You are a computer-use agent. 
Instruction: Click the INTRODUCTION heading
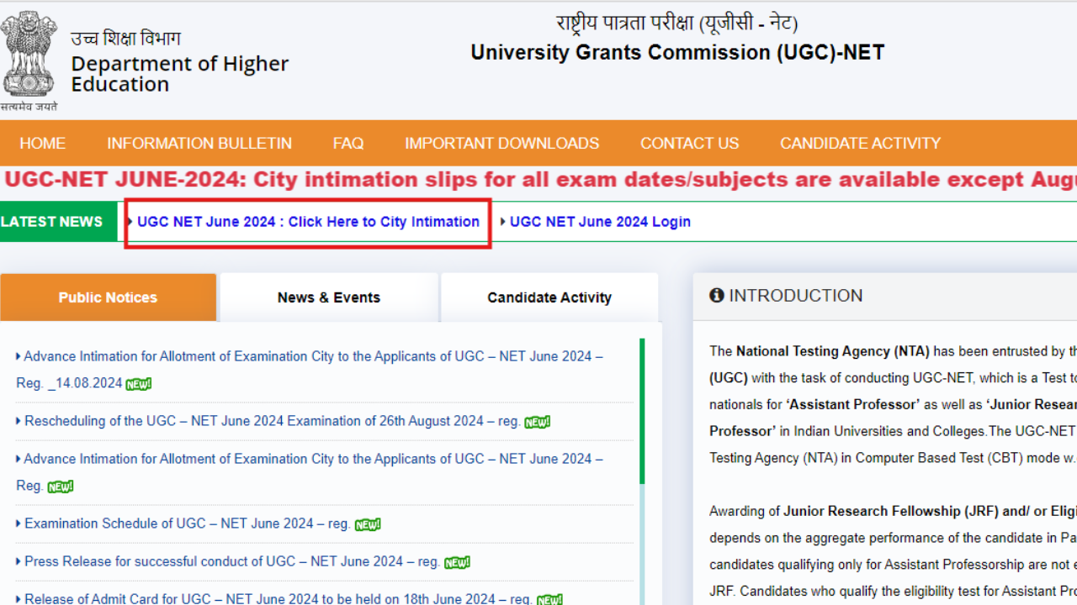(x=796, y=296)
